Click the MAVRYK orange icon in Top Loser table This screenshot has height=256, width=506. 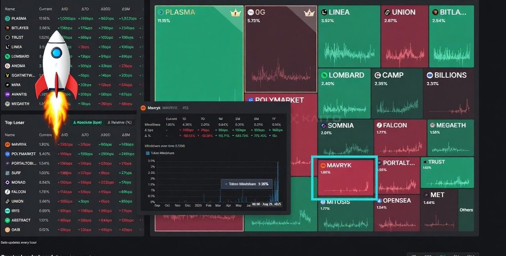point(7,145)
